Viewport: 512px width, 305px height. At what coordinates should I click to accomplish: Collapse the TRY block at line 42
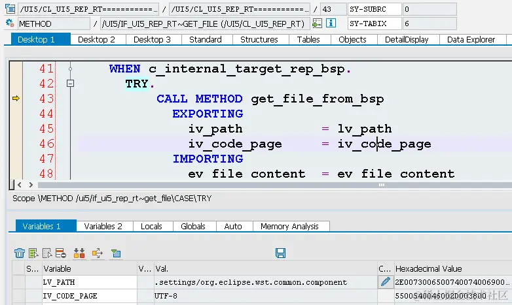(x=70, y=84)
